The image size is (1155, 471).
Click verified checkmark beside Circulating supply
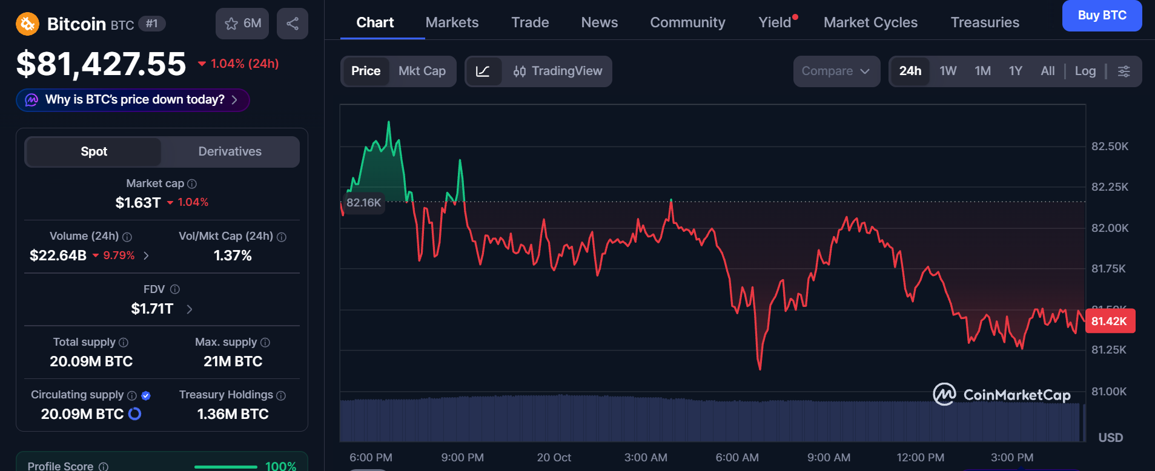click(x=146, y=395)
